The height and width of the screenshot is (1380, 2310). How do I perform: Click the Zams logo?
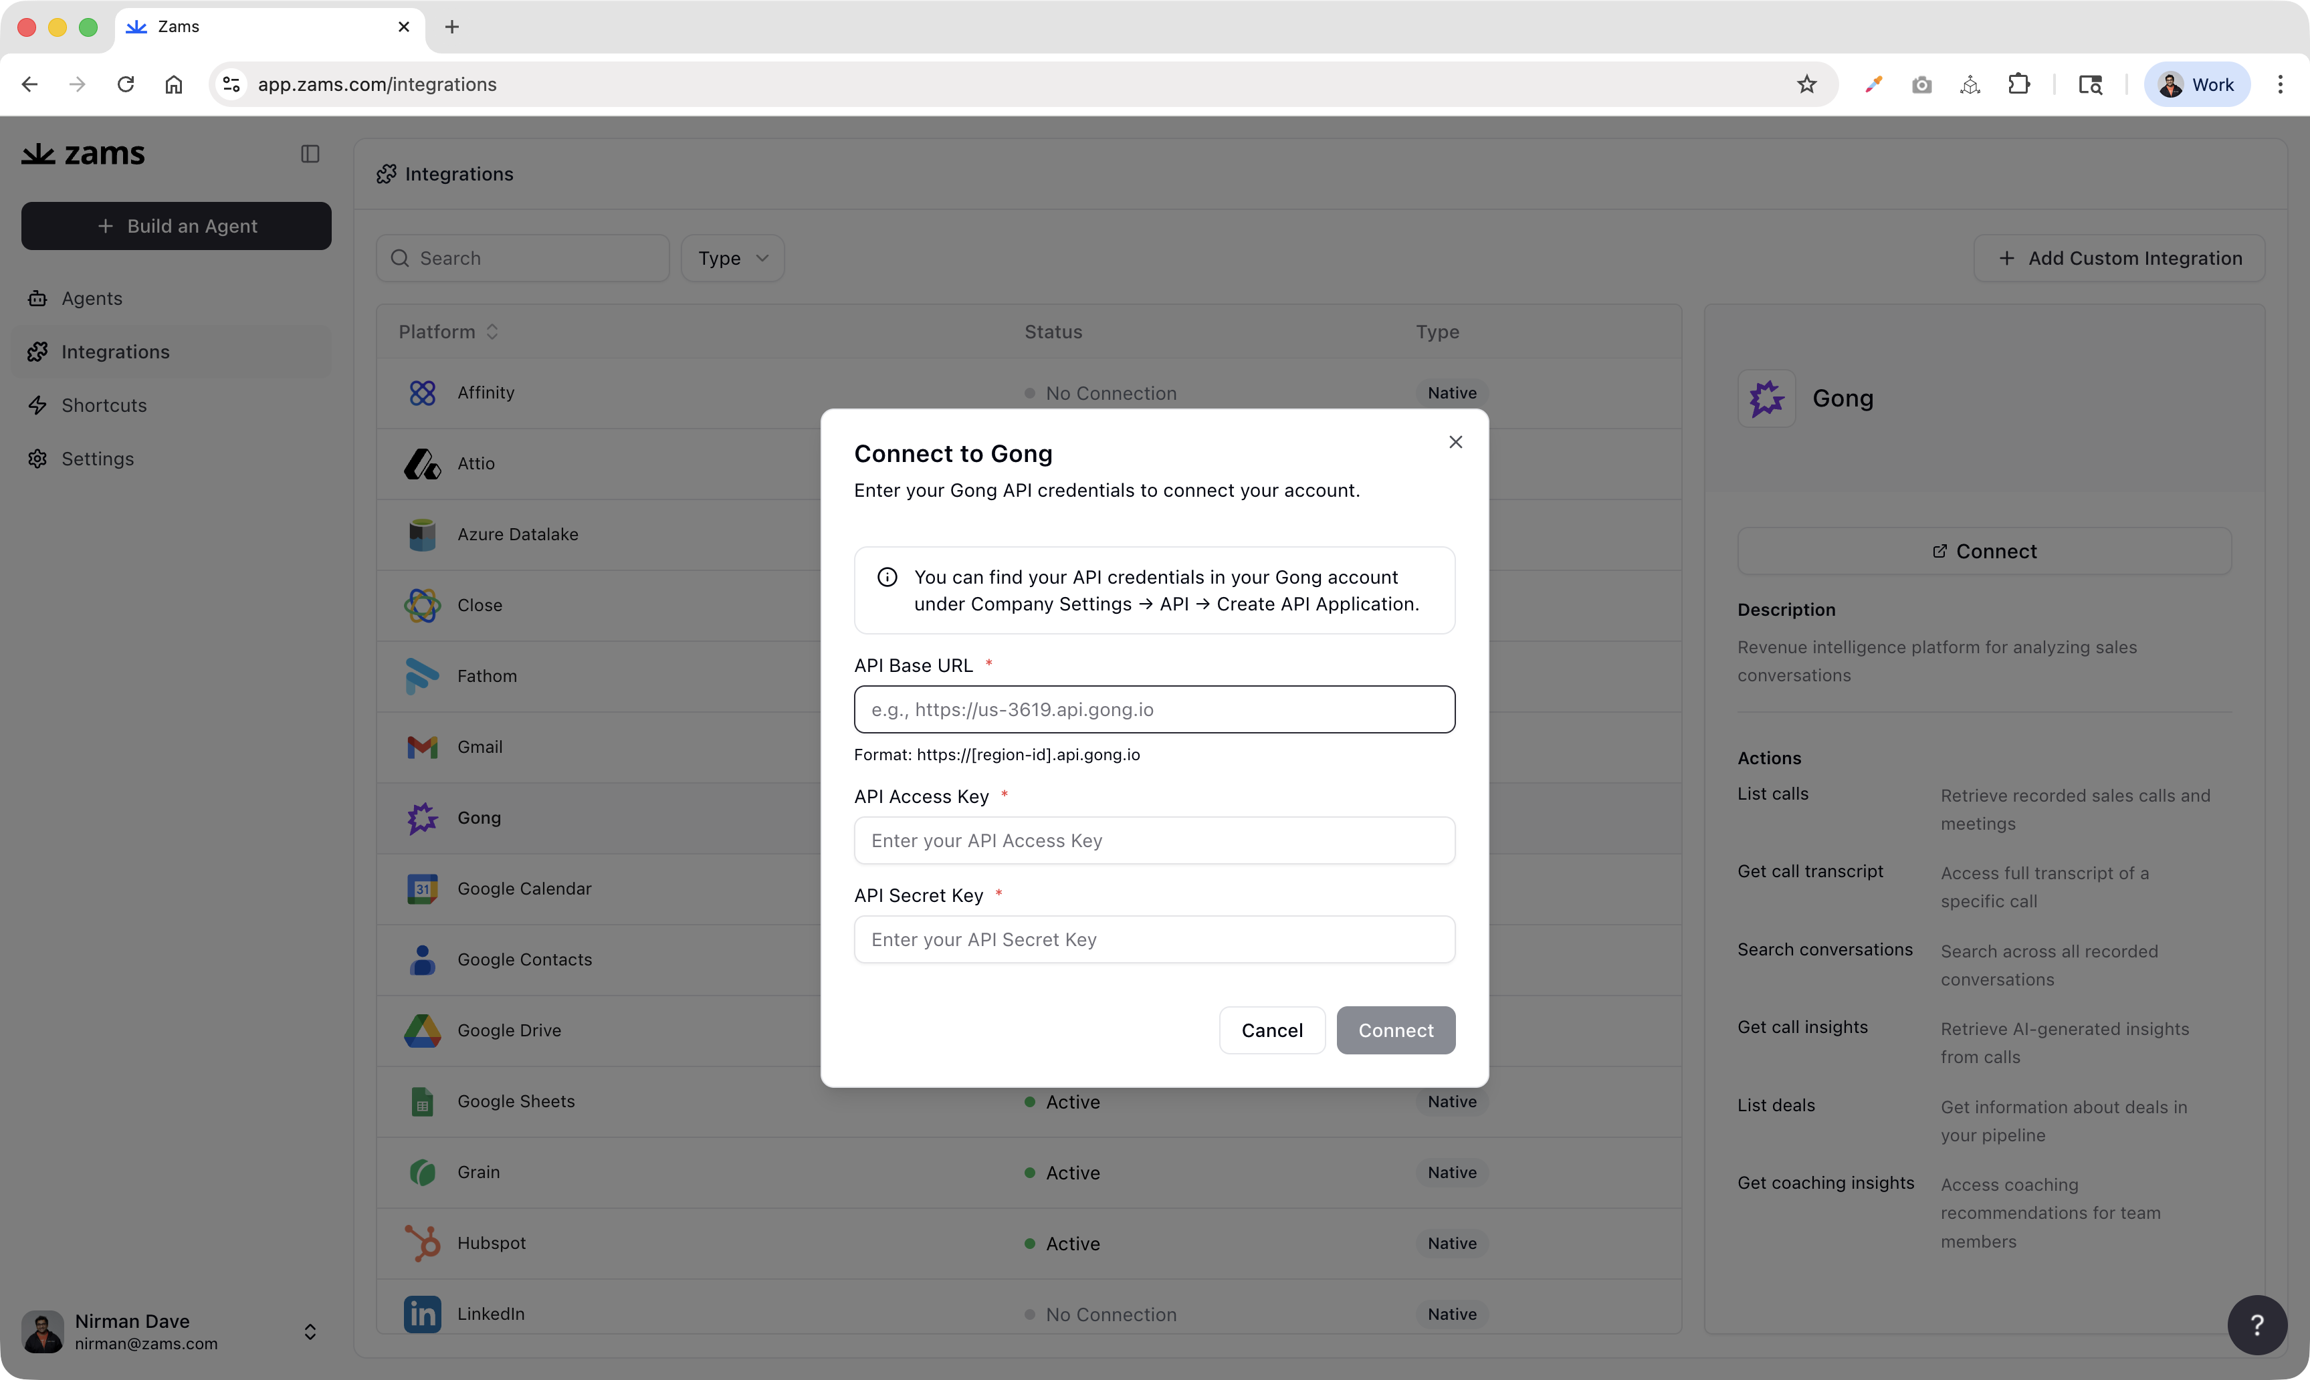click(84, 153)
